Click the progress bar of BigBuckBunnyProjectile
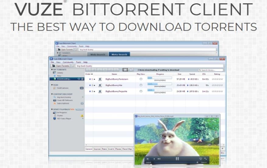267x168 pixels. pos(160,90)
